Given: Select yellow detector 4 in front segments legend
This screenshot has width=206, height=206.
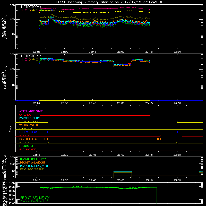Looking at the screenshot, I should click(33, 10).
